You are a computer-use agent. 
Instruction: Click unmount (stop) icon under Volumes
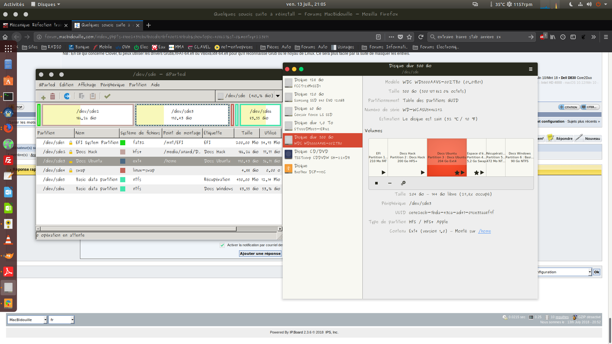pyautogui.click(x=376, y=183)
